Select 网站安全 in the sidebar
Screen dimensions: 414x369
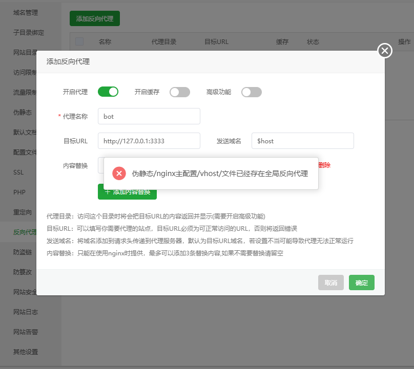click(x=25, y=292)
